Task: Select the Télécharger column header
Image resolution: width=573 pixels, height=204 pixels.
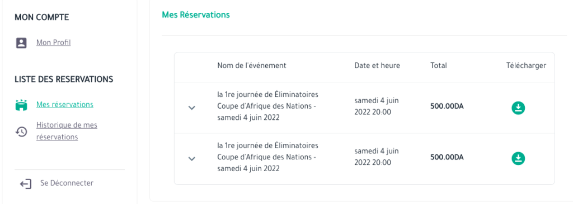Action: click(526, 66)
